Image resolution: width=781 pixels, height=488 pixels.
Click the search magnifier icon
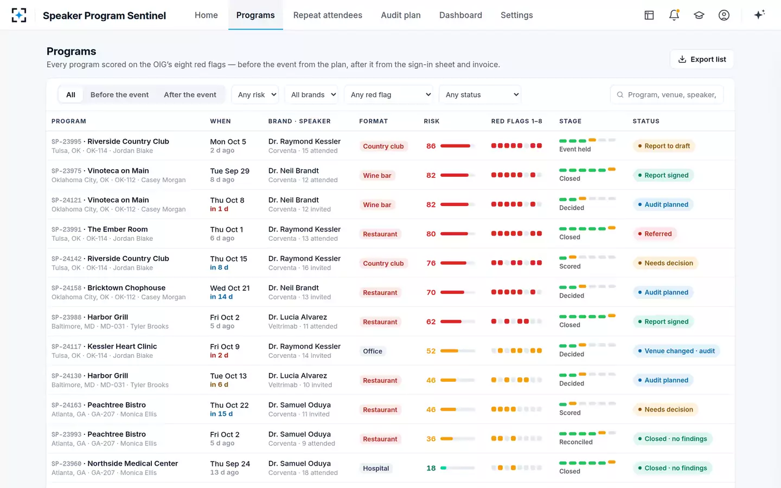[x=620, y=94]
